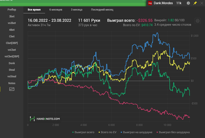Open the title bar settings gear

[x=188, y=3]
